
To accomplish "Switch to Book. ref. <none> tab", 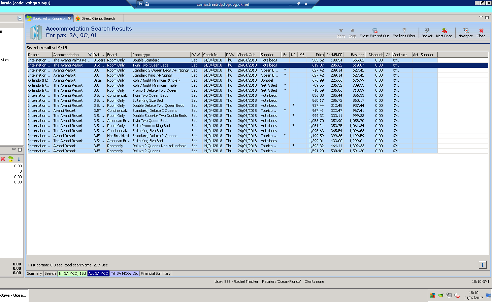I will (x=49, y=18).
